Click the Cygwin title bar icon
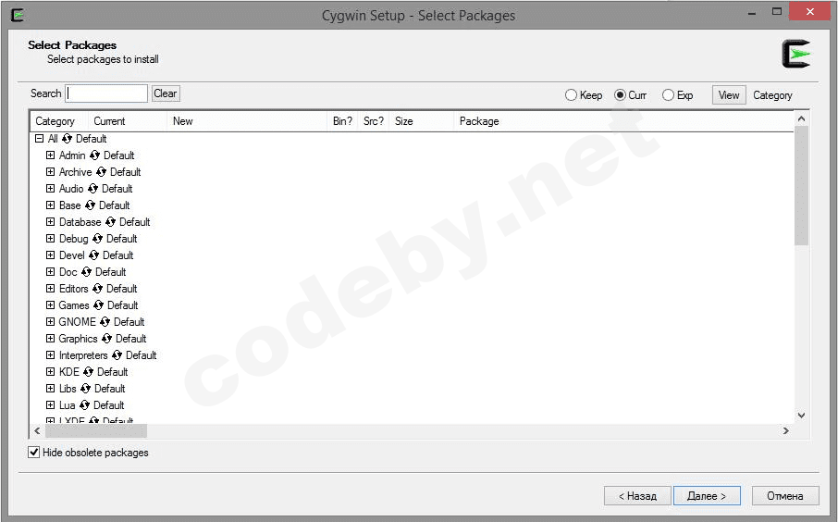 tap(17, 15)
